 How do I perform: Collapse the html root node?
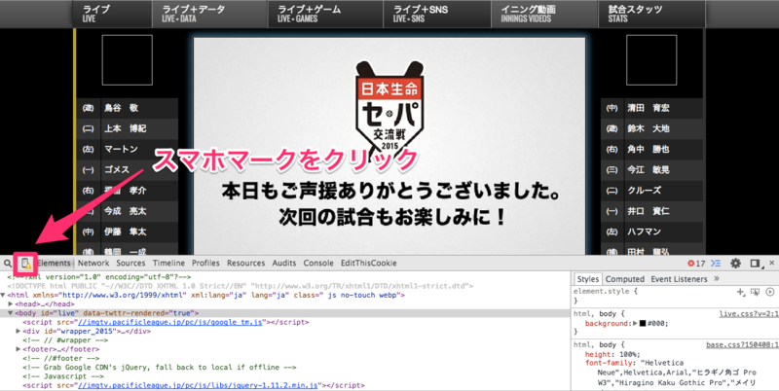3,296
